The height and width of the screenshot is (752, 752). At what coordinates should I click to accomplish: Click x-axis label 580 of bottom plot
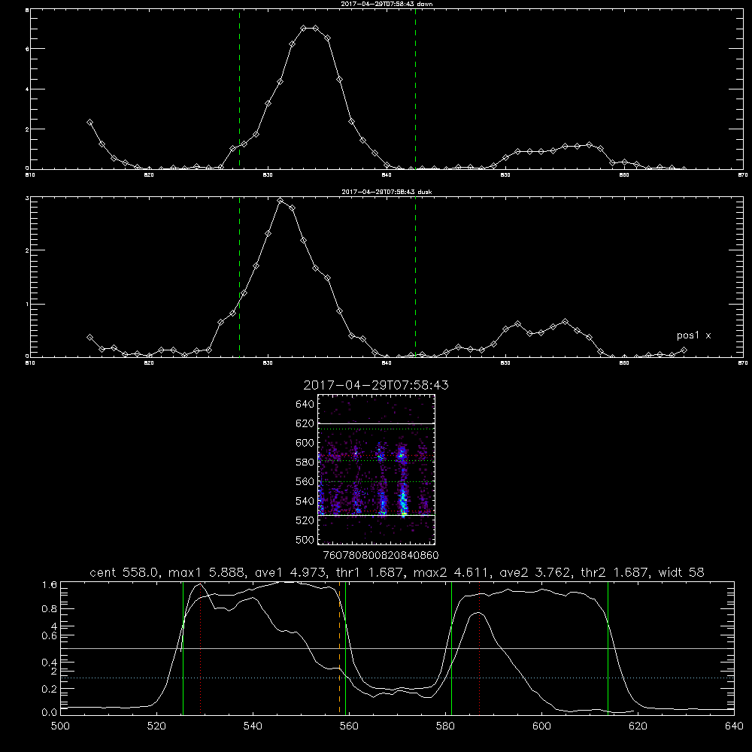(x=445, y=726)
